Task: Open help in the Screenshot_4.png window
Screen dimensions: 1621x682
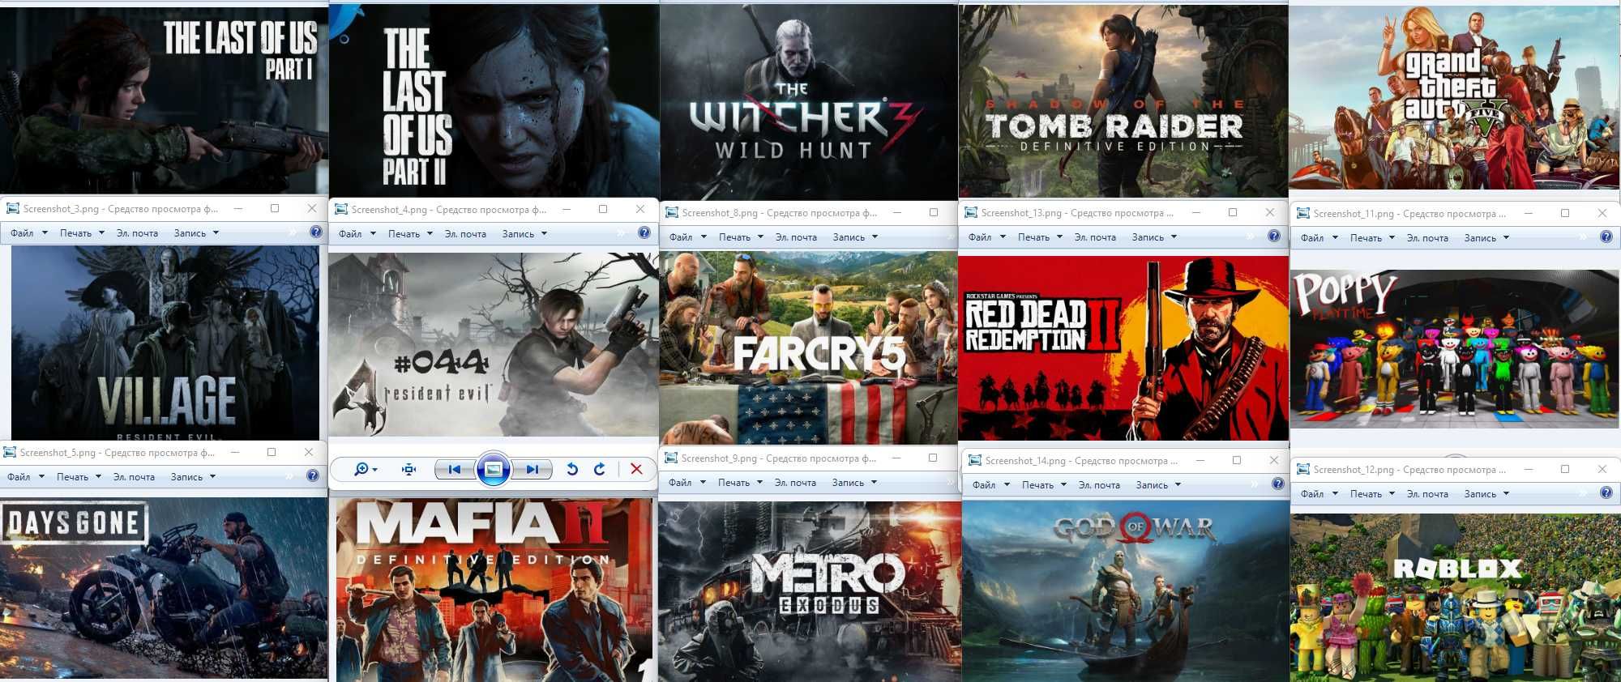Action: click(644, 233)
